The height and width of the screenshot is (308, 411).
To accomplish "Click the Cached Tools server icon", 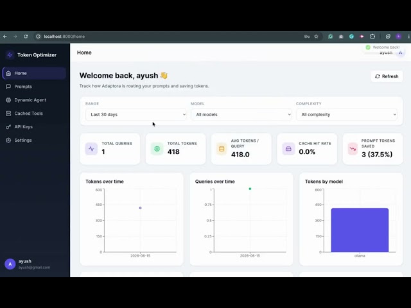I will 8,114.
